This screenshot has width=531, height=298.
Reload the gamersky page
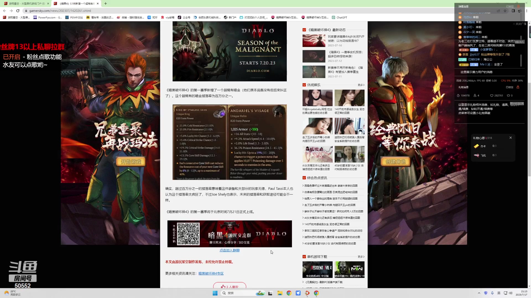(x=18, y=11)
